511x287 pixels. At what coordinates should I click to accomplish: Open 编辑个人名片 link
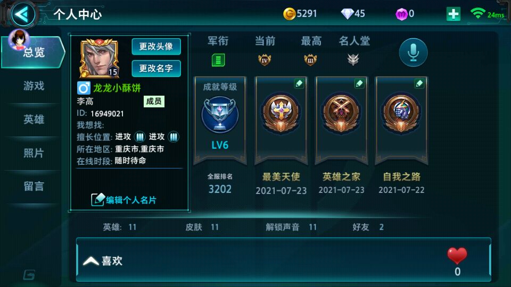point(124,200)
